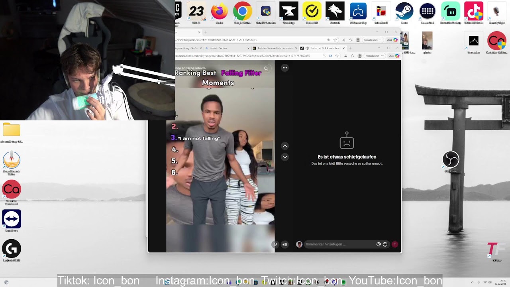Open the Steam desktop shortcut

(x=404, y=12)
